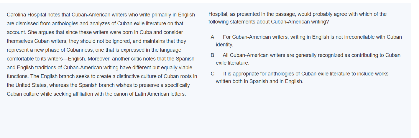The width and height of the screenshot is (419, 138).
Task: Click the question prompt beginning 'Hospital, as presented'
Action: pos(297,14)
